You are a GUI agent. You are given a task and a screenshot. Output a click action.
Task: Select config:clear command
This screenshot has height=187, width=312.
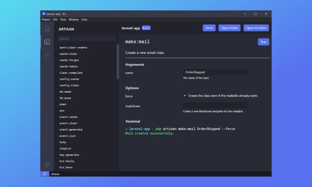(x=69, y=85)
